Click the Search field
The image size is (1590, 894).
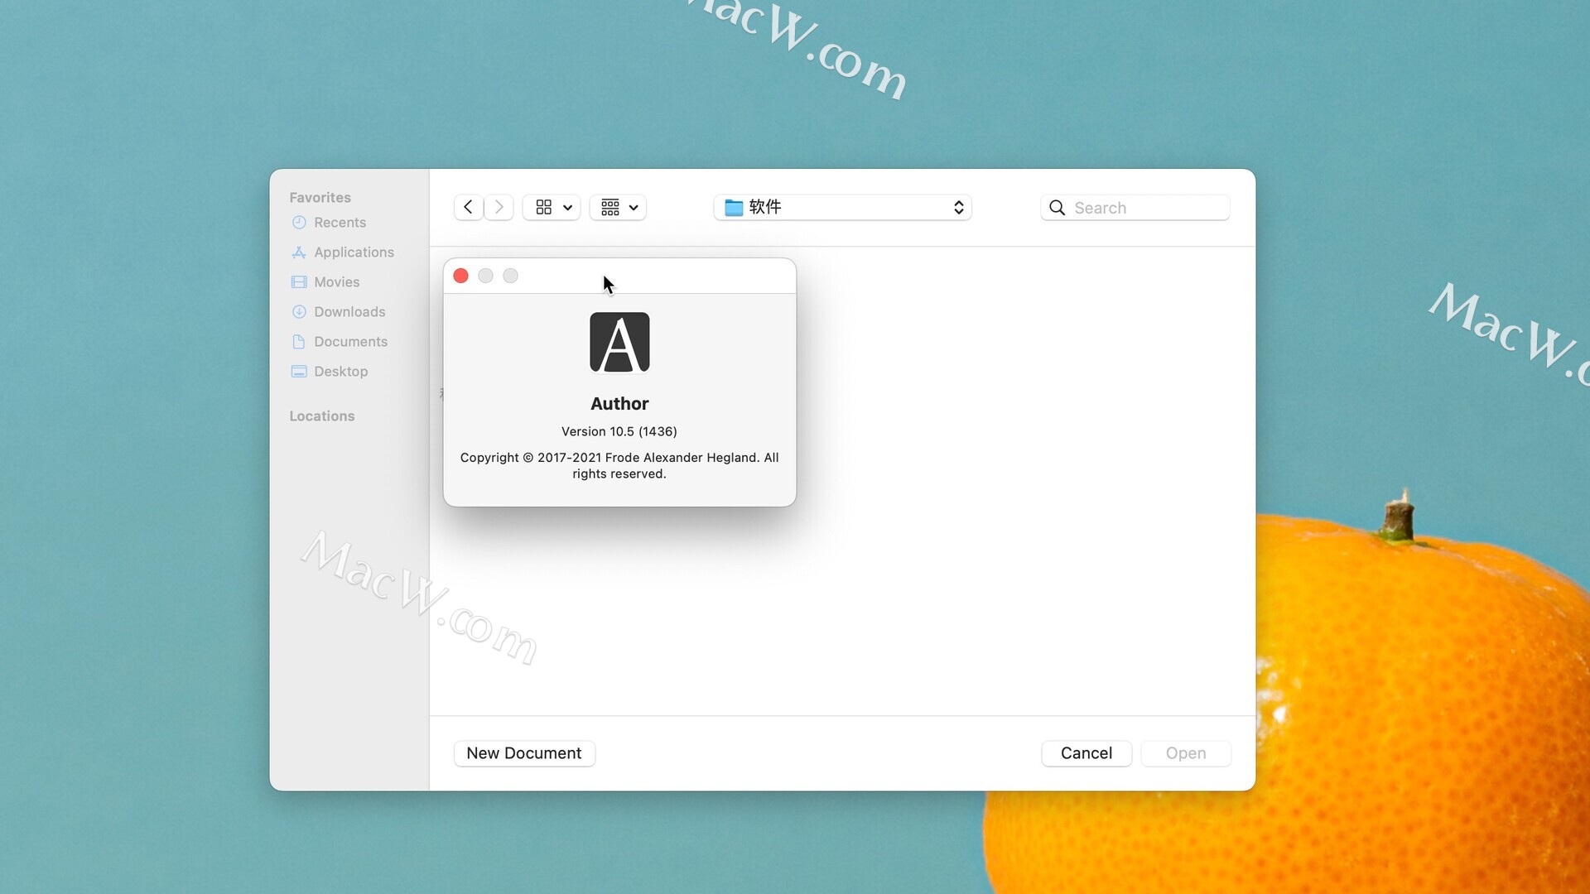pos(1135,208)
